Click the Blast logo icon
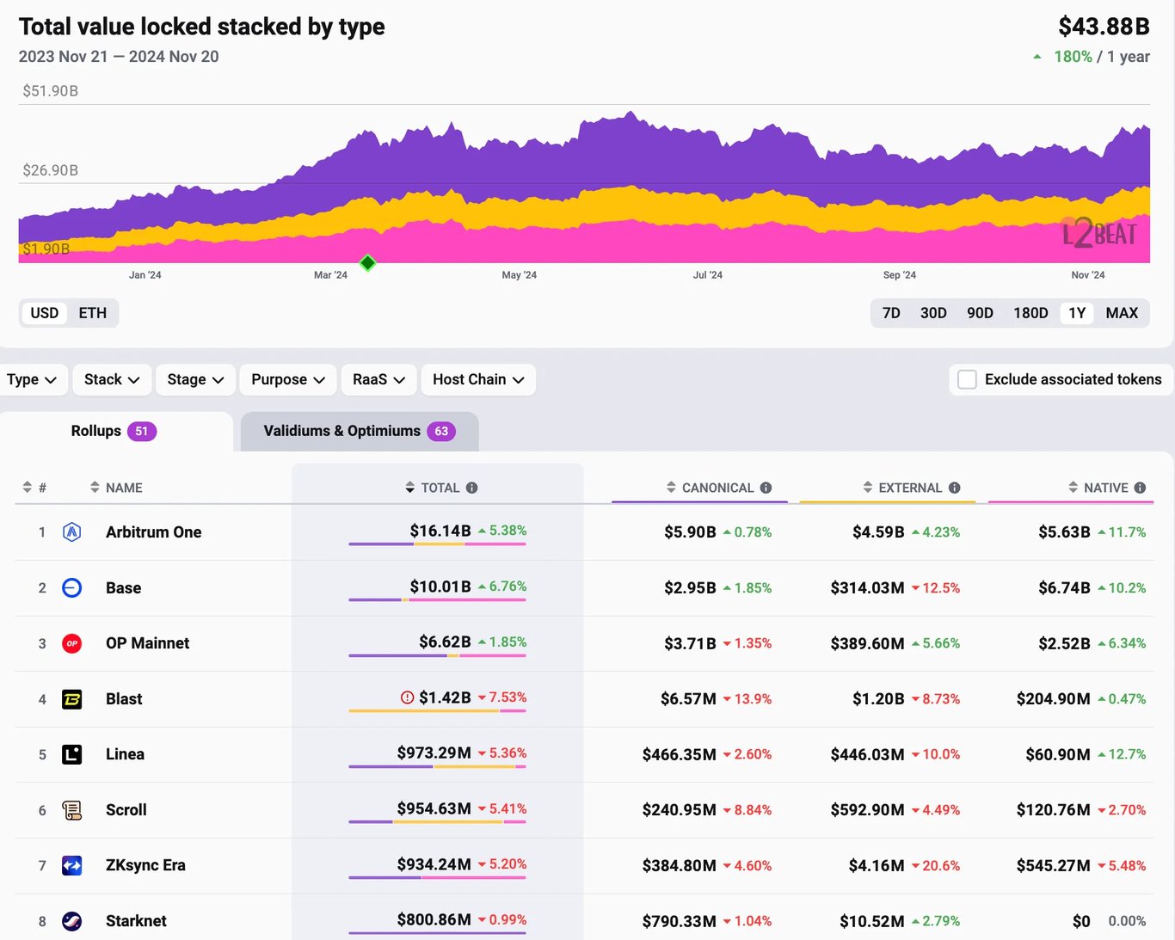The image size is (1175, 940). [72, 699]
